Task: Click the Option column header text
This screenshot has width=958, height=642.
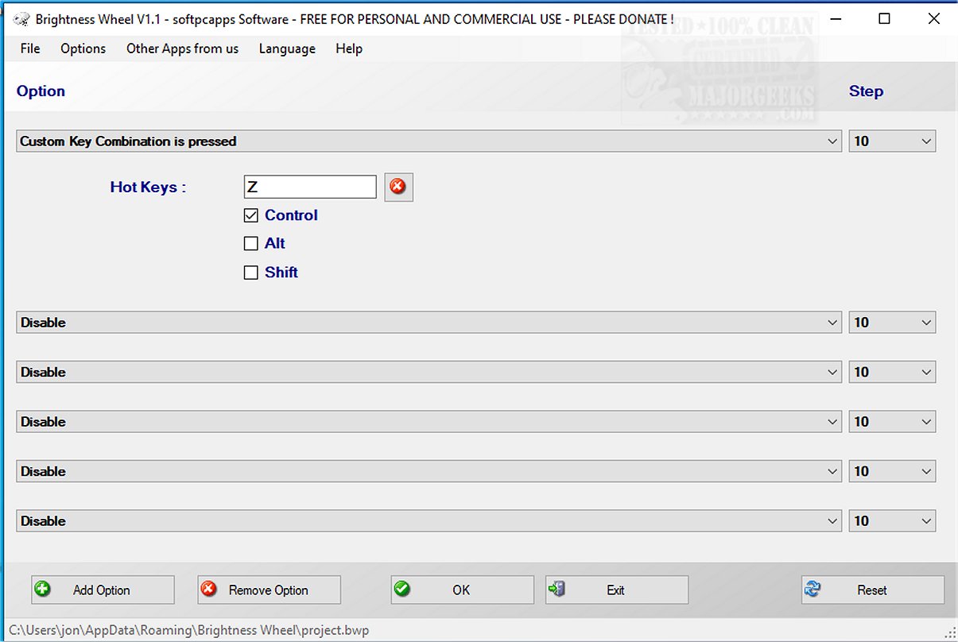Action: 41,91
